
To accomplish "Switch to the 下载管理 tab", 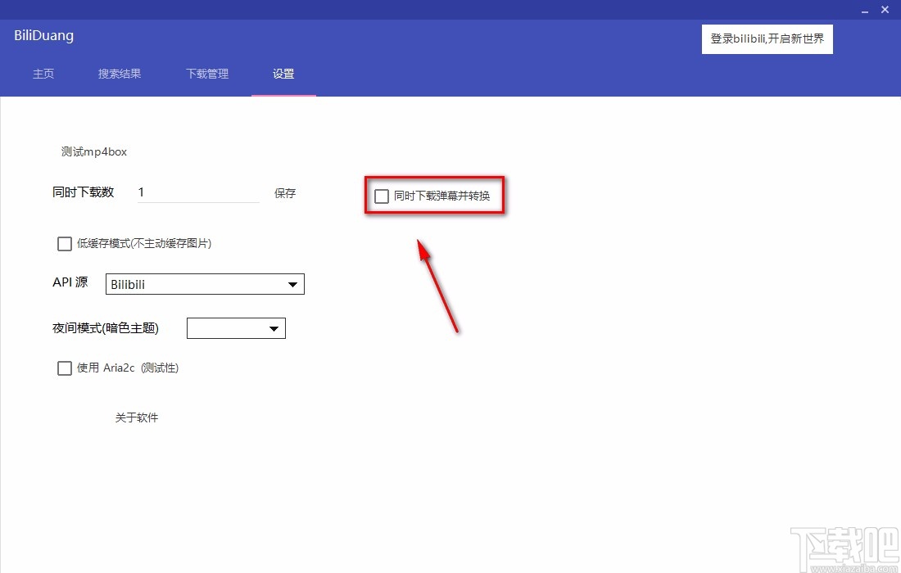I will tap(206, 74).
